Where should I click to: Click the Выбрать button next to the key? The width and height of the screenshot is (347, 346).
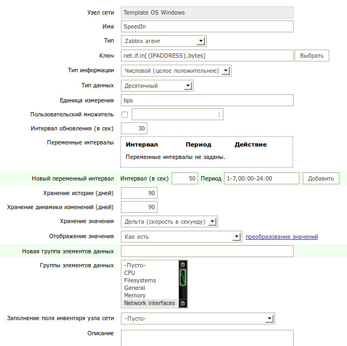[312, 56]
